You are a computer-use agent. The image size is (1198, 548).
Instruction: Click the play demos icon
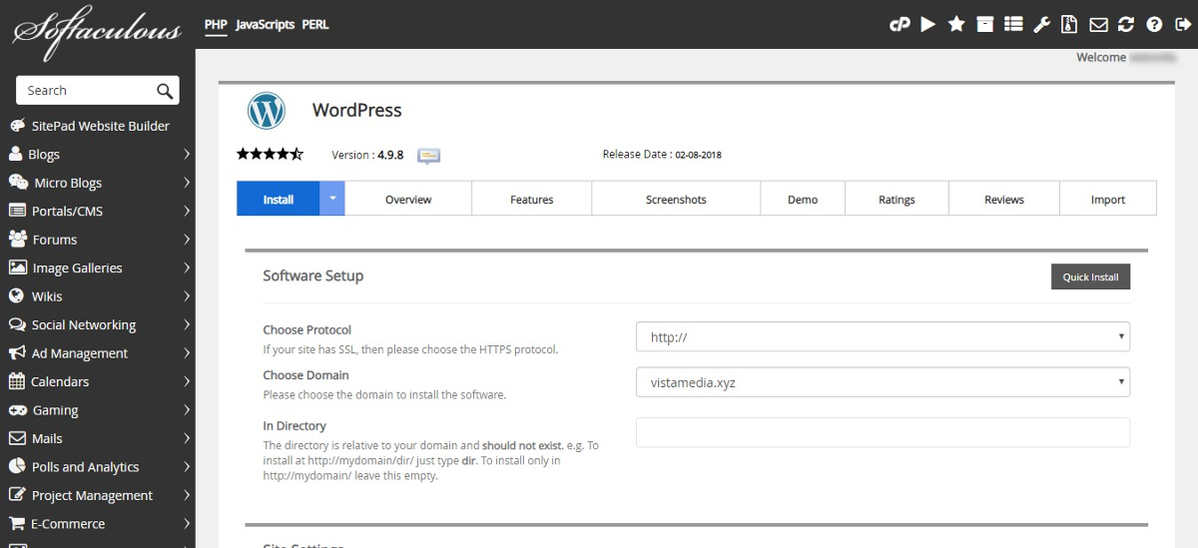[928, 25]
